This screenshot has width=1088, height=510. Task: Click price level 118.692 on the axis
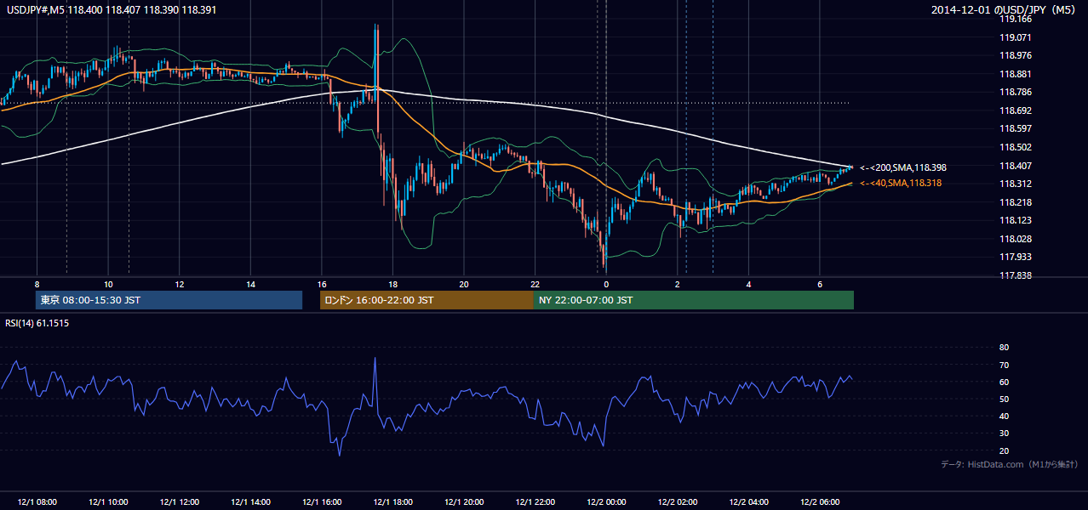point(1015,110)
